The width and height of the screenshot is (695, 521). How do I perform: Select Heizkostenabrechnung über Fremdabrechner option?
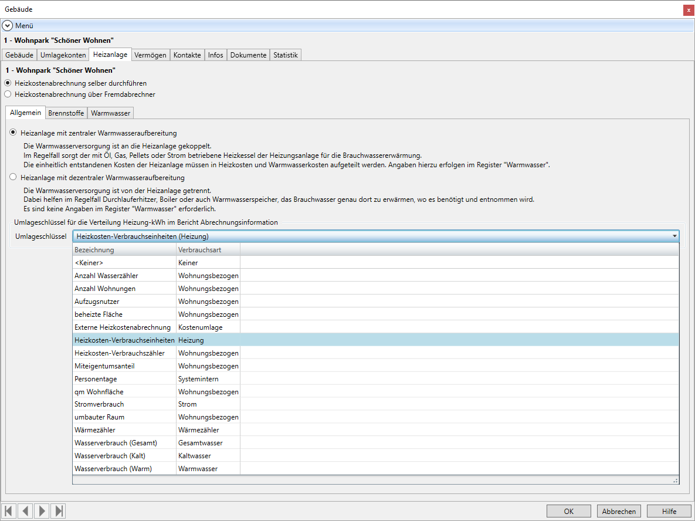[x=8, y=94]
